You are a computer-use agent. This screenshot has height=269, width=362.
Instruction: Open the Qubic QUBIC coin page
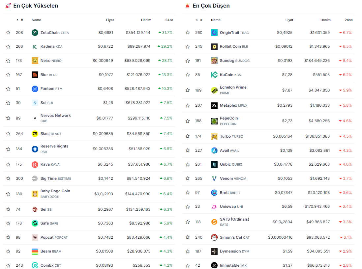coord(231,164)
